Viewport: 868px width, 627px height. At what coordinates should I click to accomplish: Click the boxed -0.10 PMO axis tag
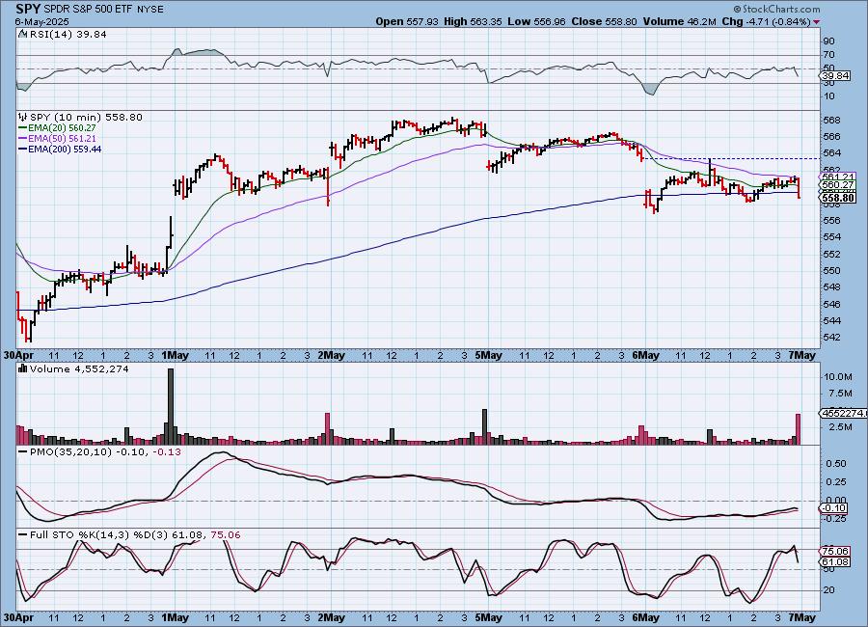(833, 508)
